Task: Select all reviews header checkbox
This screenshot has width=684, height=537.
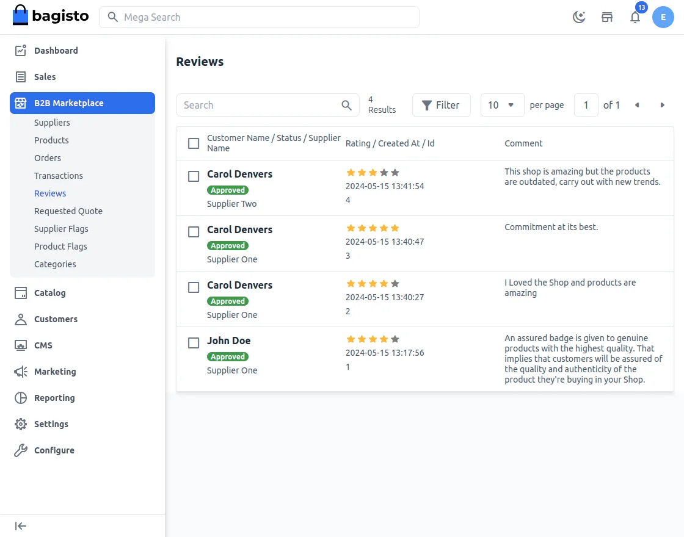Action: [194, 143]
